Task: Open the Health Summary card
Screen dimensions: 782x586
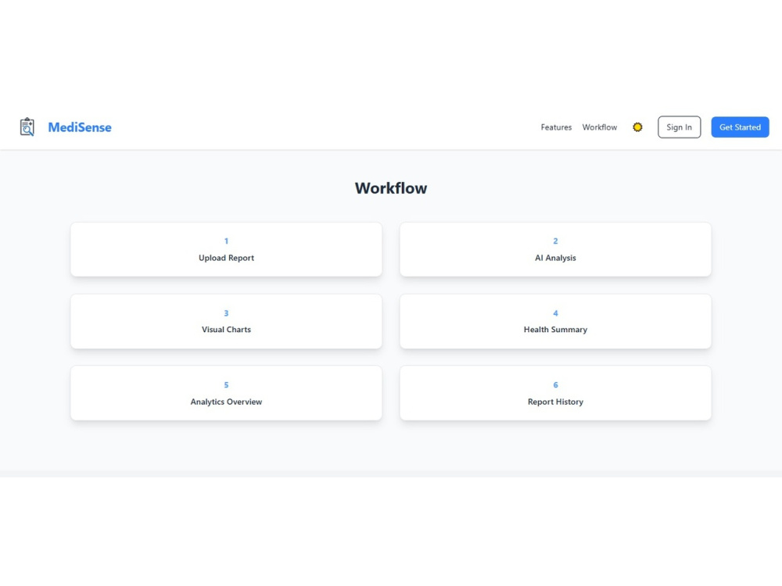Action: [555, 321]
